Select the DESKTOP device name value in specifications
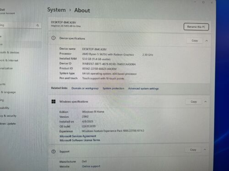Image resolution: width=229 pixels, height=171 pixels. point(94,49)
